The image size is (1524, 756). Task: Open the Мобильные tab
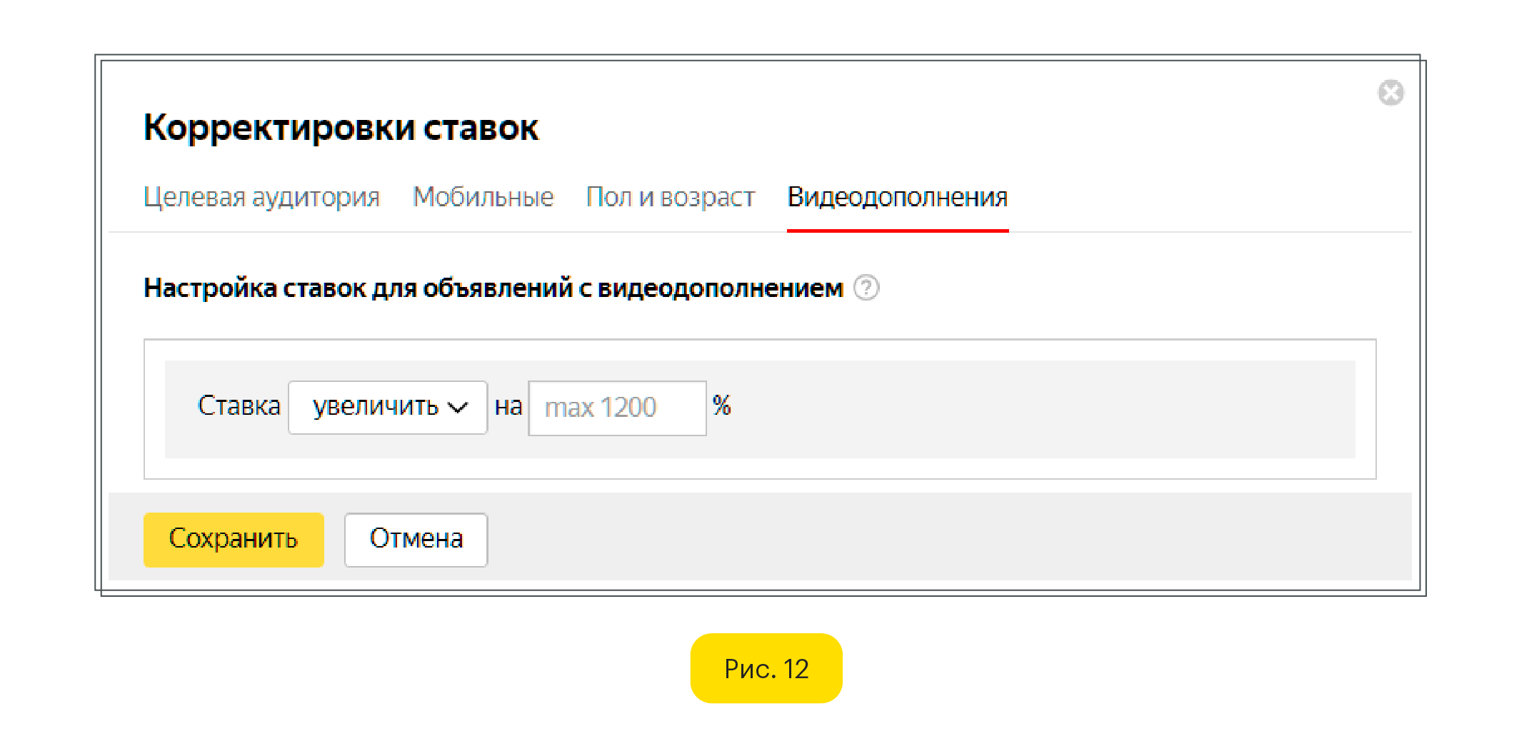tap(483, 197)
